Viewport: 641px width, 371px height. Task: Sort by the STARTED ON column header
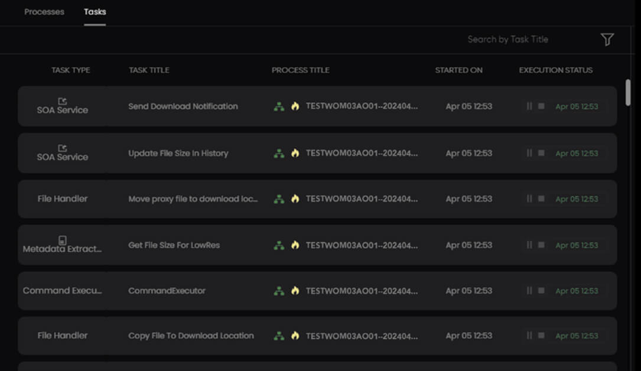458,70
